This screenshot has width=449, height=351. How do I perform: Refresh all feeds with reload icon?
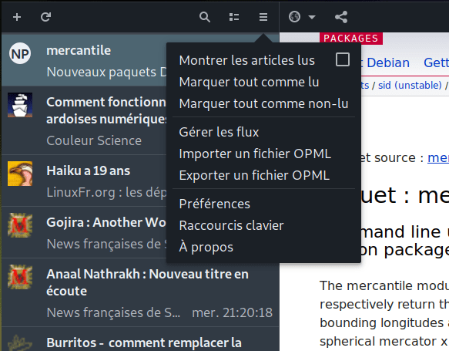click(x=45, y=17)
